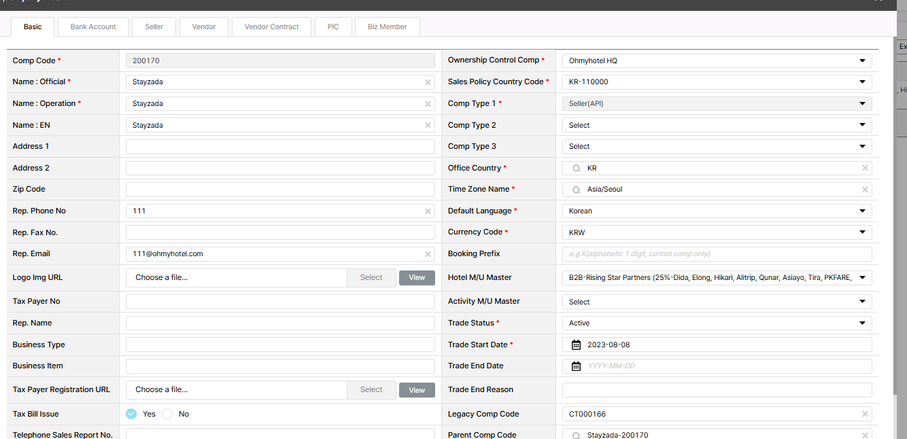The width and height of the screenshot is (907, 439).
Task: Switch to the Seller tab
Action: (154, 27)
